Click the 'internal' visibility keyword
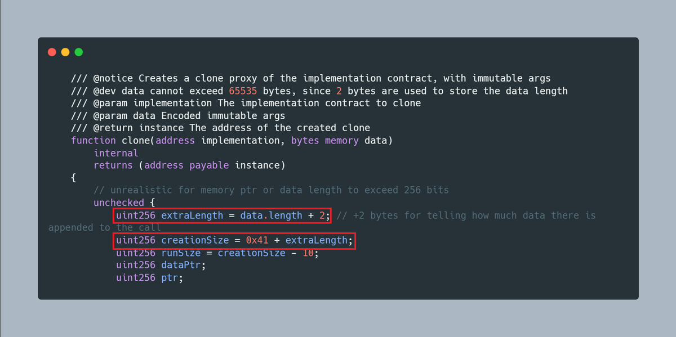676x337 pixels. (x=116, y=153)
